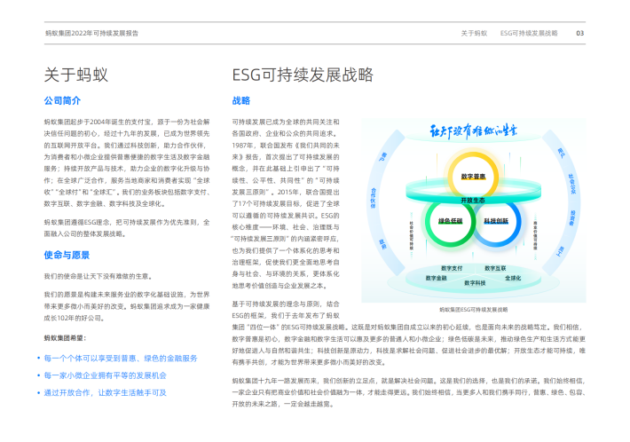Click the paragraph starting '我们的愿景是构建未来服务业'
Viewport: 630px width, 442px height.
click(x=127, y=306)
